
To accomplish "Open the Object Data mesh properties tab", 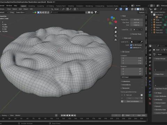I will (x=150, y=95).
